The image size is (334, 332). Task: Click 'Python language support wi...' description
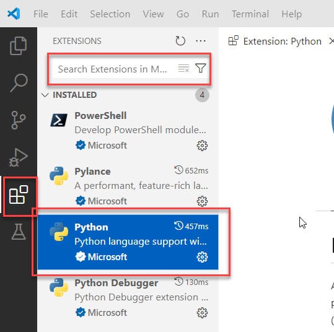[141, 242]
